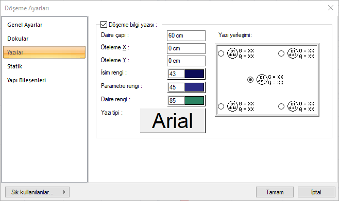Click the Daire çapı input field
339x201 pixels.
pyautogui.click(x=186, y=35)
